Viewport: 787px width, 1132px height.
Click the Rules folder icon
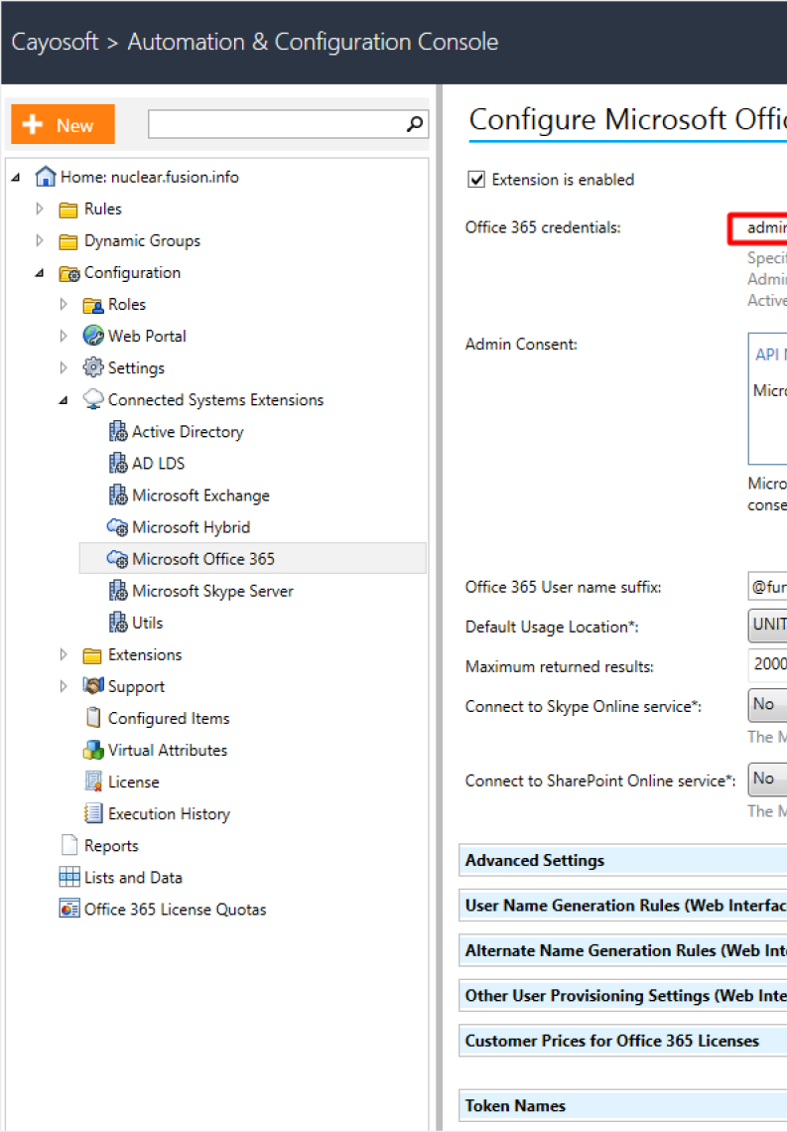[68, 210]
